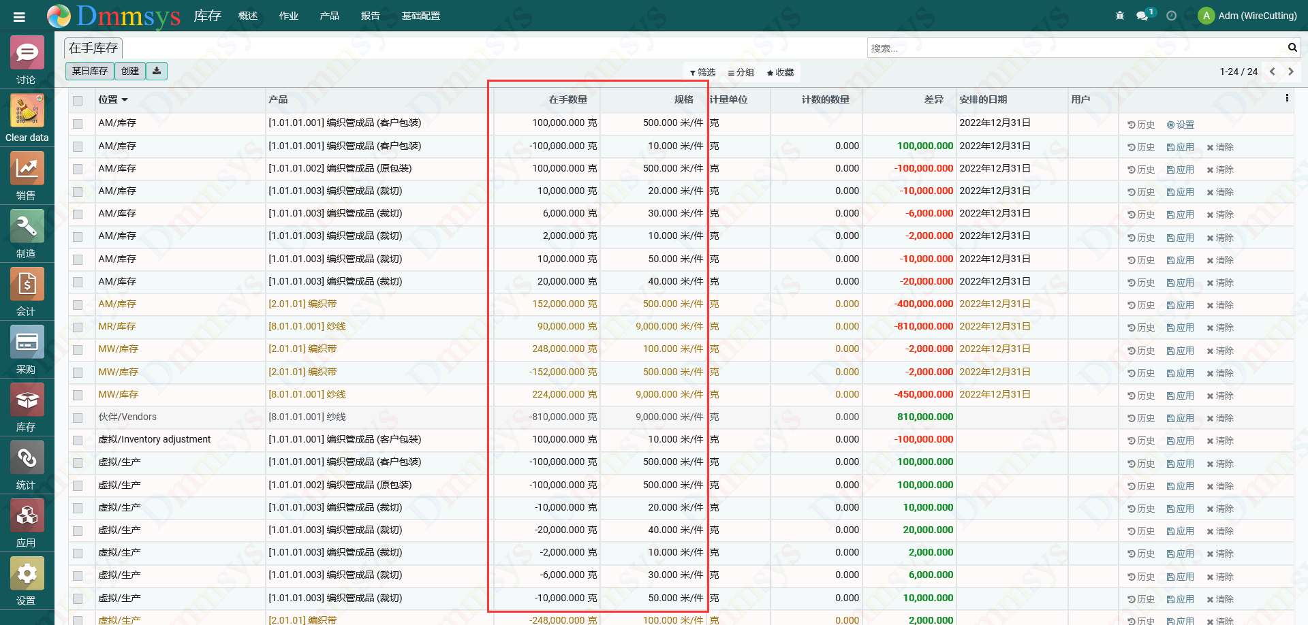This screenshot has height=625, width=1308.
Task: Click 设置 on the first row
Action: 1181,125
